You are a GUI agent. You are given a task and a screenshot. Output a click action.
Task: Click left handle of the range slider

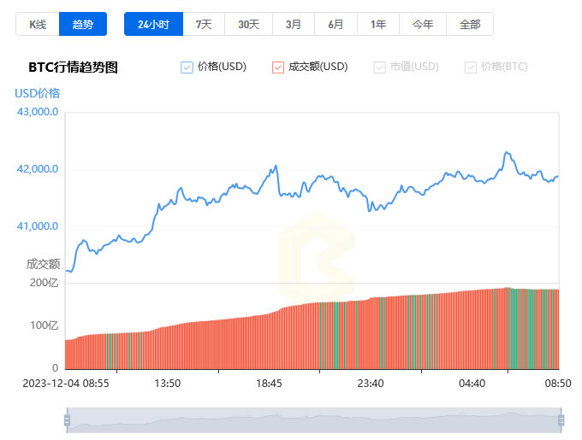(x=67, y=419)
